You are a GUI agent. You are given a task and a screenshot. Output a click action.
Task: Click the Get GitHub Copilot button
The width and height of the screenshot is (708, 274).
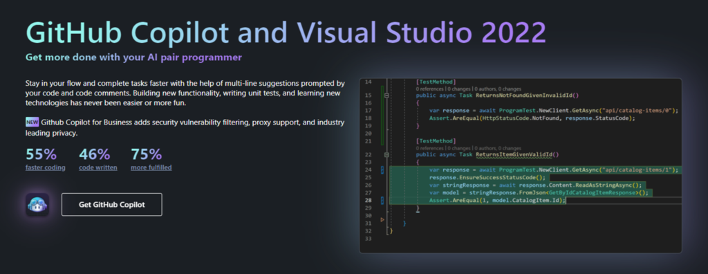111,204
